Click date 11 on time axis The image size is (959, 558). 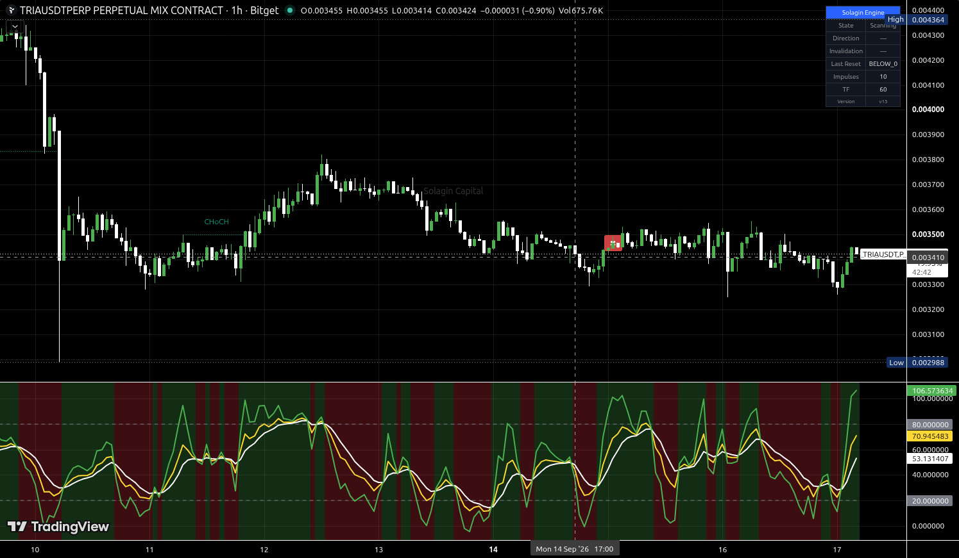click(149, 550)
